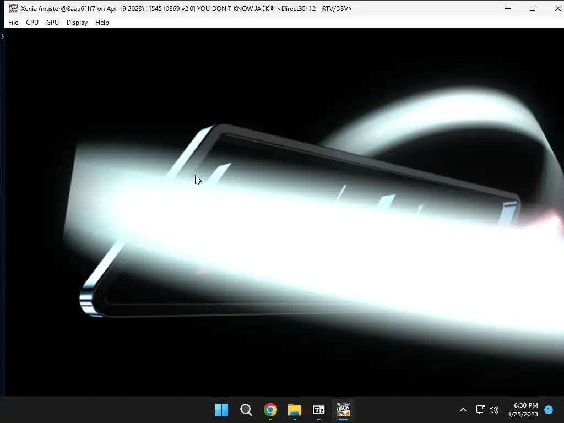The image size is (564, 423).
Task: Minimize the Xenia window
Action: pos(508,8)
